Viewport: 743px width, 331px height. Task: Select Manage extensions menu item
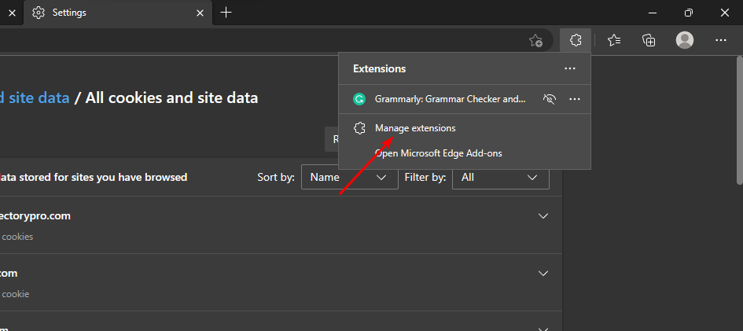(415, 127)
